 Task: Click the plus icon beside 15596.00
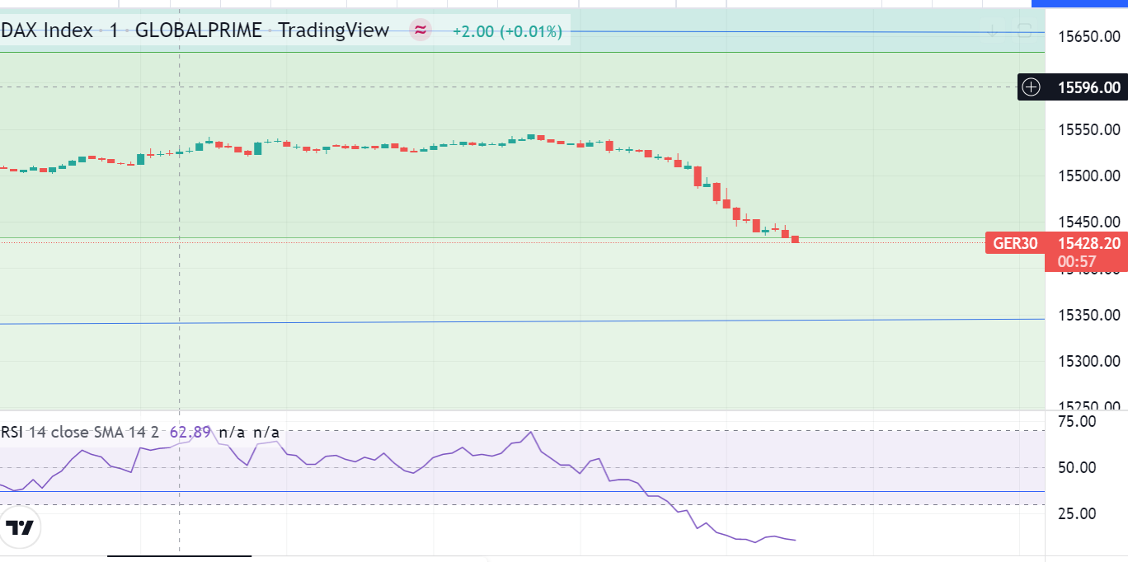coord(1031,87)
